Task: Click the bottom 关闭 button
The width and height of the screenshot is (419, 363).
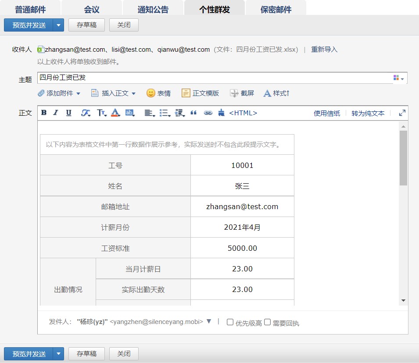Action: click(124, 354)
